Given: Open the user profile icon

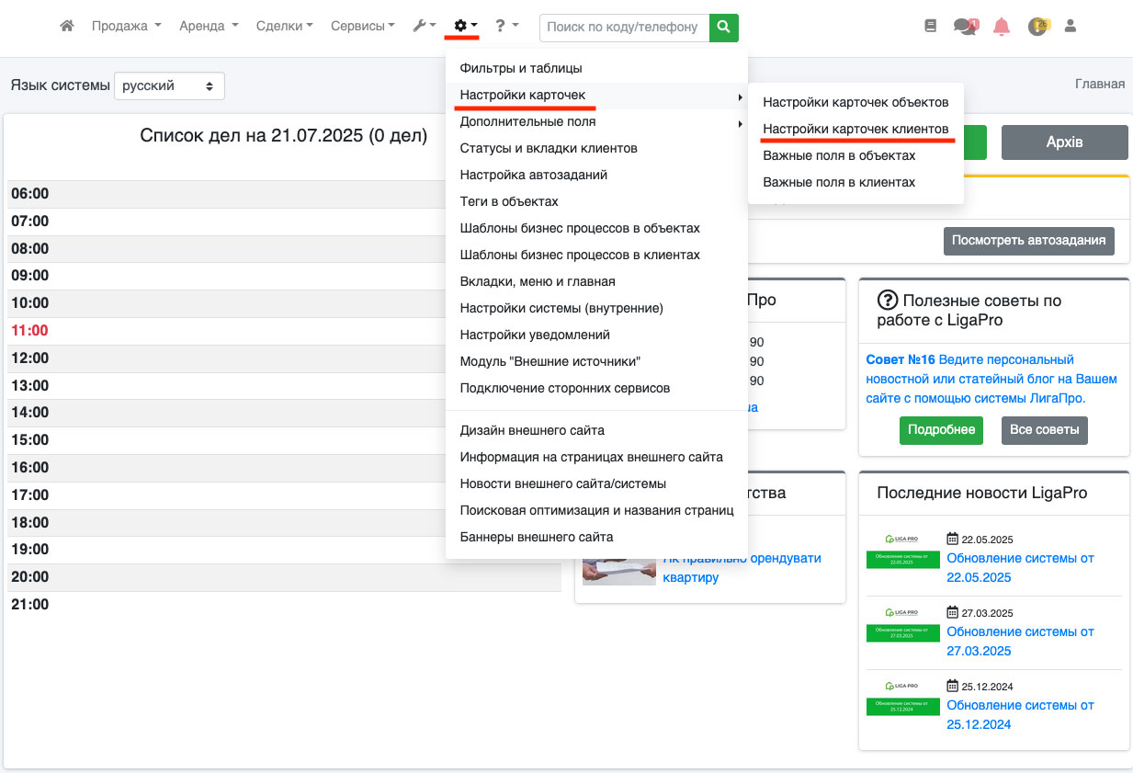Looking at the screenshot, I should coord(1070,27).
